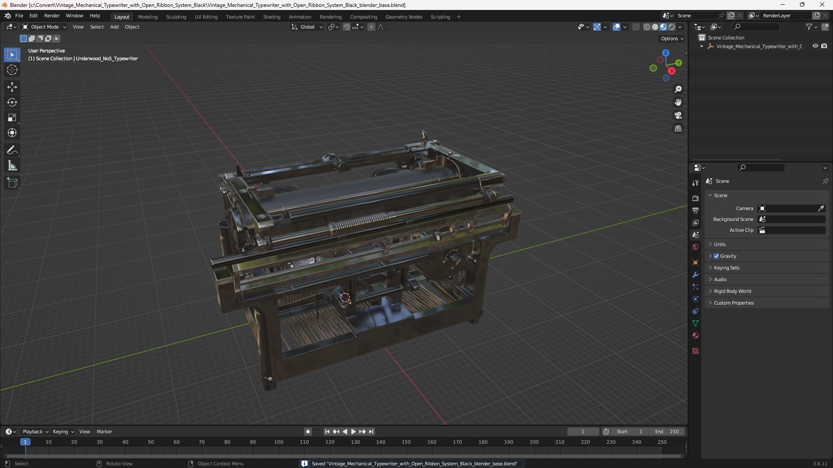Play the animation forward

(x=353, y=432)
